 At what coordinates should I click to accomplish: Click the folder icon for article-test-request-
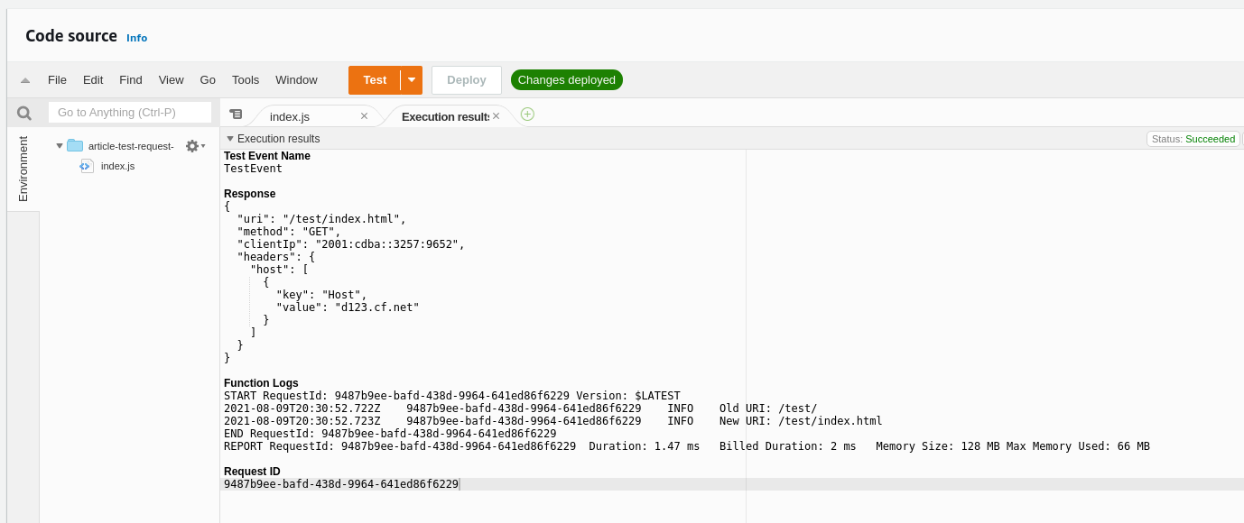76,145
